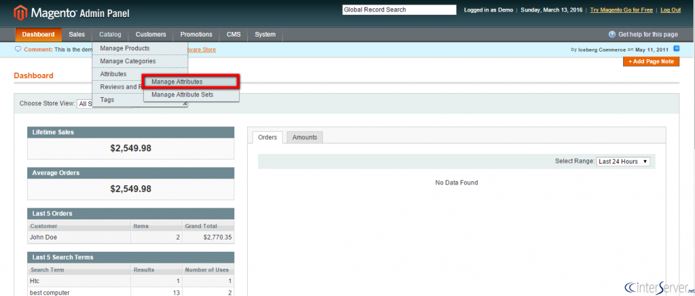Click the Last 5 Search Terms header

tap(131, 257)
